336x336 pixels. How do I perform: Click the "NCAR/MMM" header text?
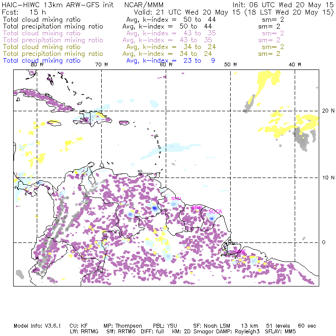click(144, 5)
